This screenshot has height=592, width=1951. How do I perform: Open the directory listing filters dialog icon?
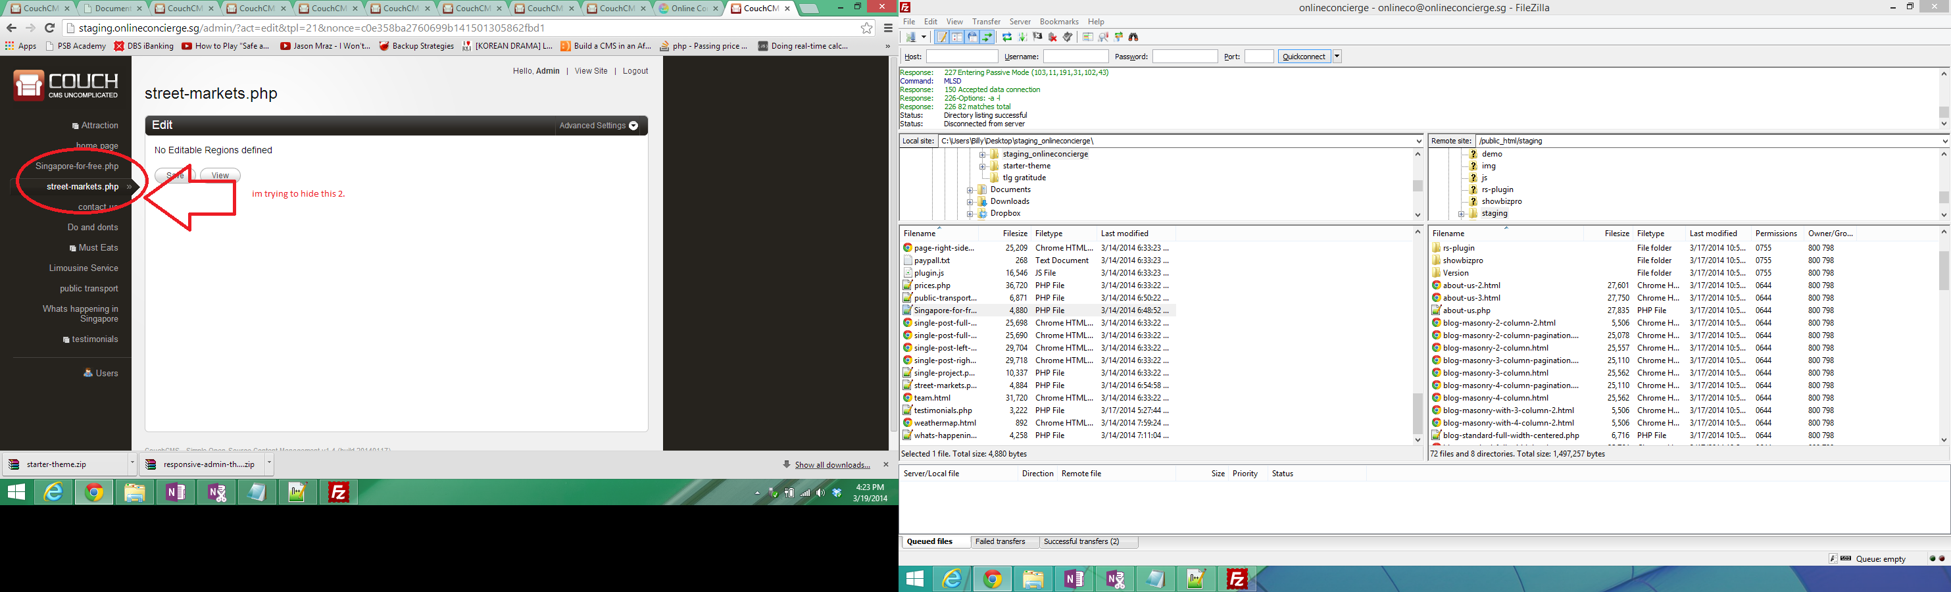1089,37
